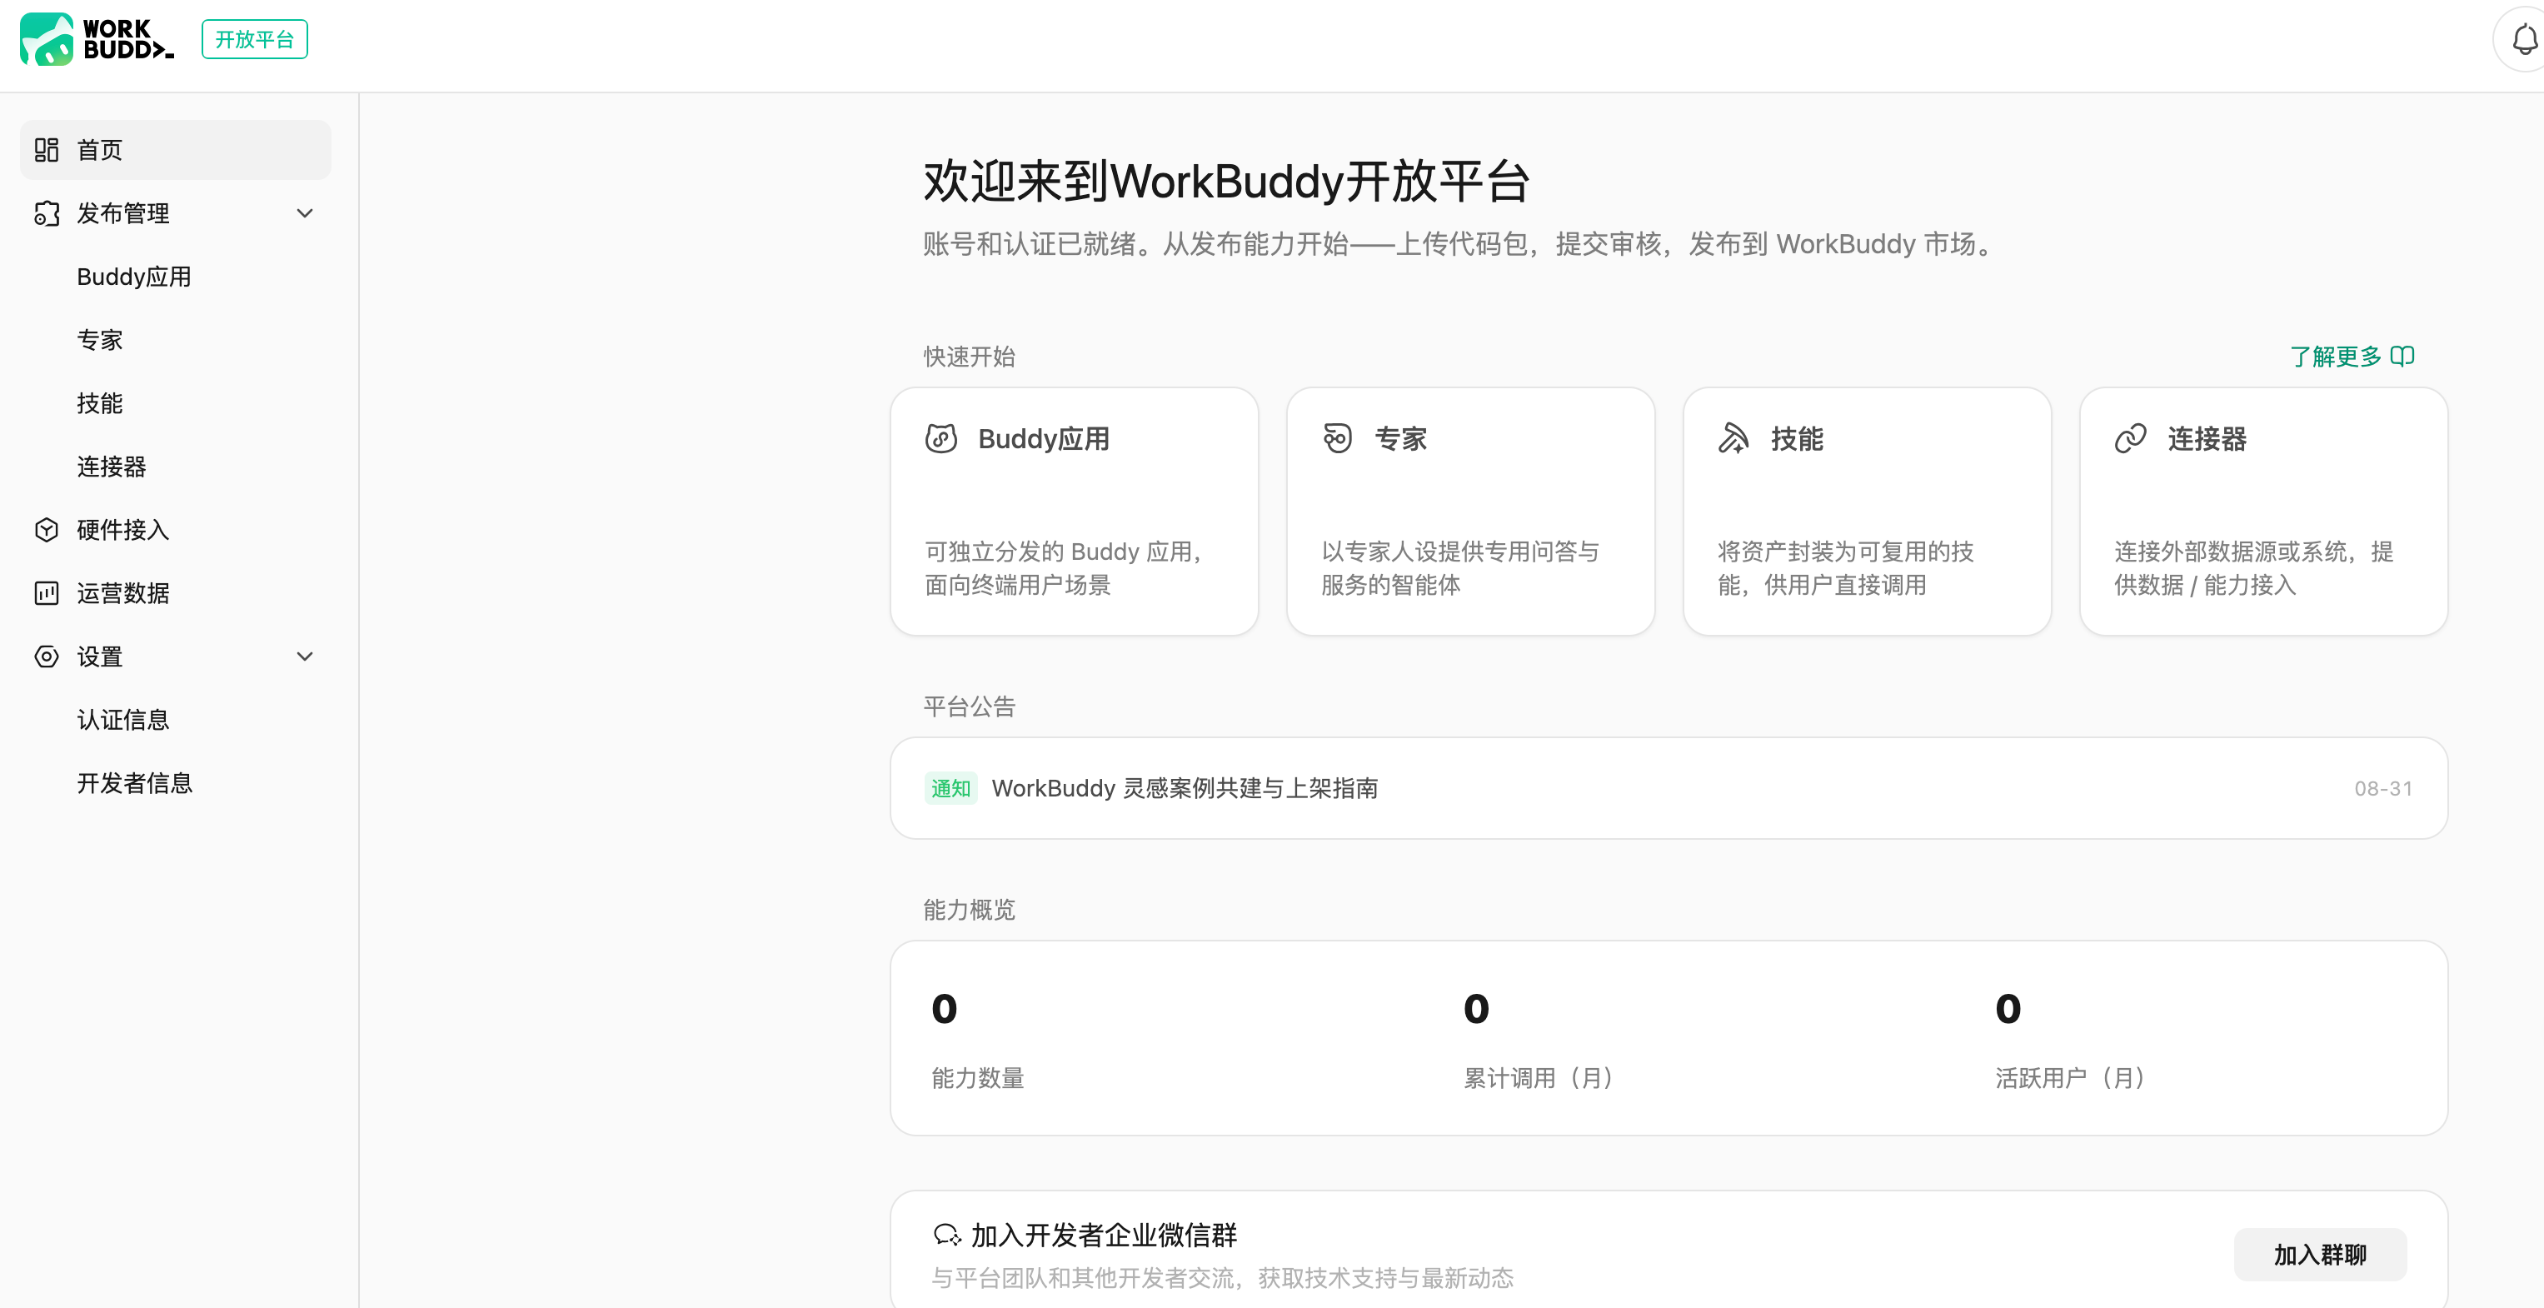
Task: Click the 08-31 announcement date
Action: (x=2383, y=788)
